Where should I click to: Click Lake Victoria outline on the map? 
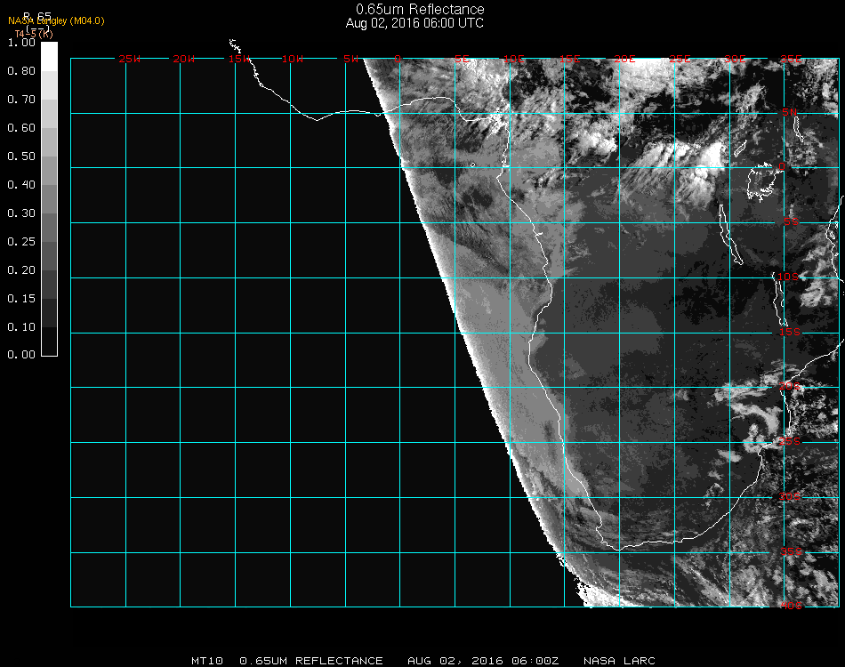[763, 182]
